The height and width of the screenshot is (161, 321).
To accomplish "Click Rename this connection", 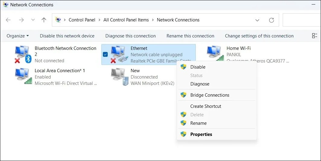I will 190,36.
